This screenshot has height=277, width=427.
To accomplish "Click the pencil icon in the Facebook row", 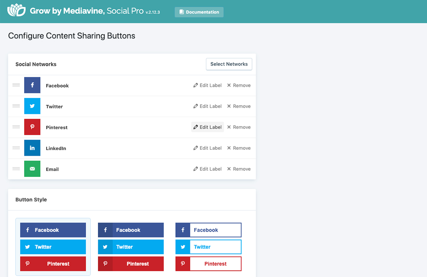I will (196, 85).
